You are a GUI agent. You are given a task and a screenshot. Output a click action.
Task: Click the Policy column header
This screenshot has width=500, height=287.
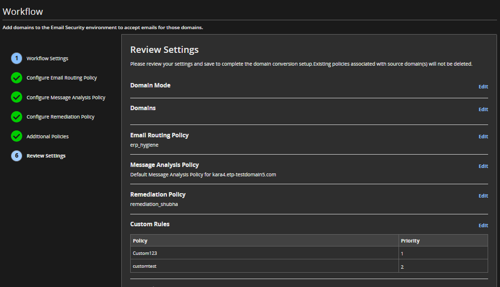(264, 241)
